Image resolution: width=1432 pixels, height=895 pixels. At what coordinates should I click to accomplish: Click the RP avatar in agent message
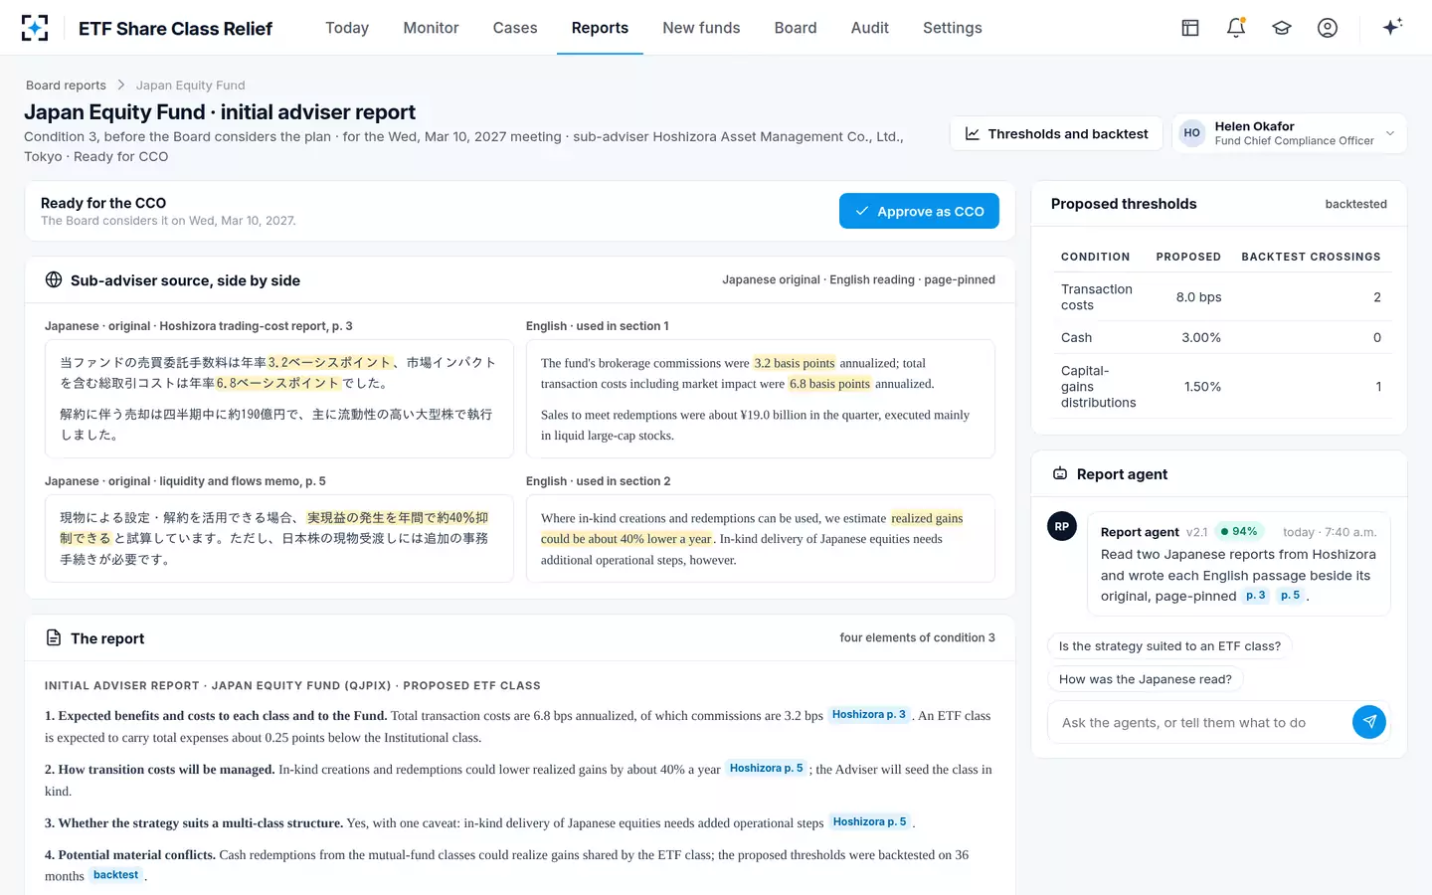[1062, 526]
